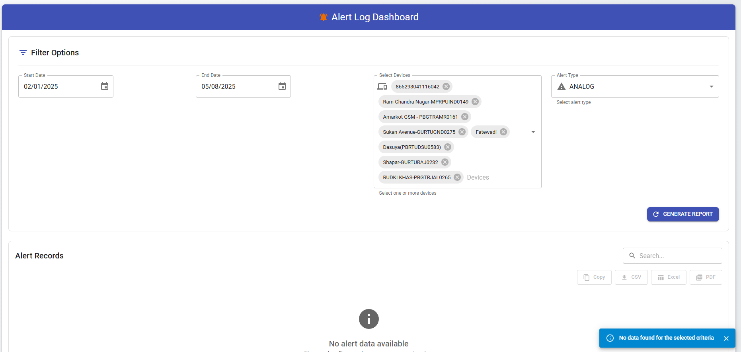Click the Generate Report button
Screen dimensions: 741x352
(x=683, y=214)
